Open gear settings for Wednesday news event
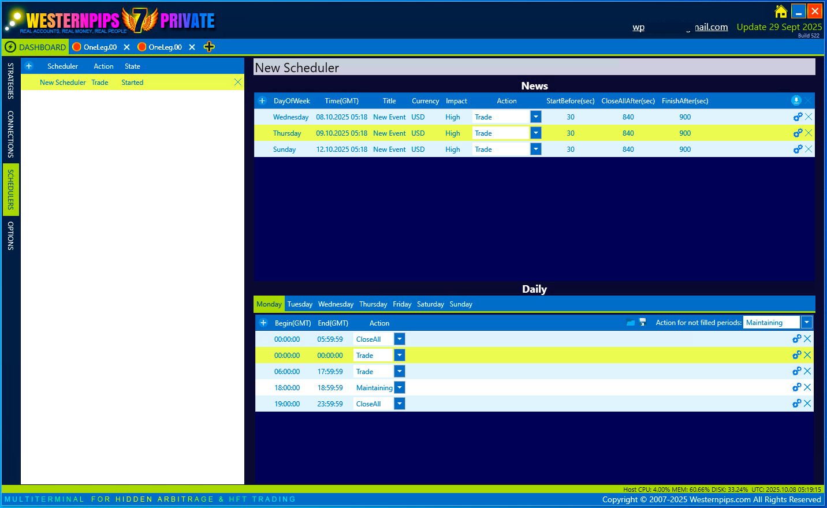The image size is (827, 508). 798,117
